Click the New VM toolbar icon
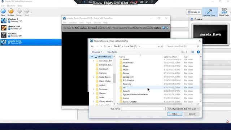Viewport: 231px width, 130px height. 3,11
